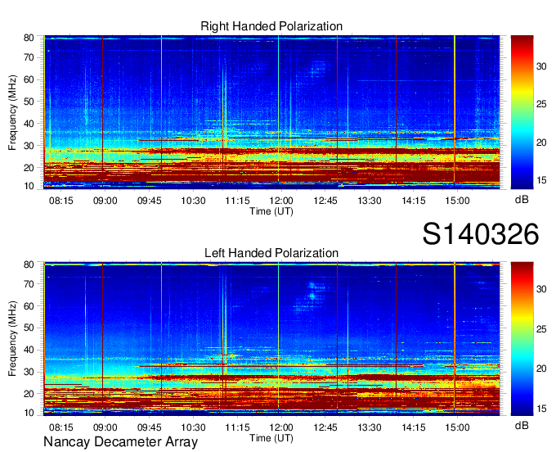Screen dimensions: 556x452
Task: Click 15:00 time tick under left-handed plot
Action: (x=457, y=427)
